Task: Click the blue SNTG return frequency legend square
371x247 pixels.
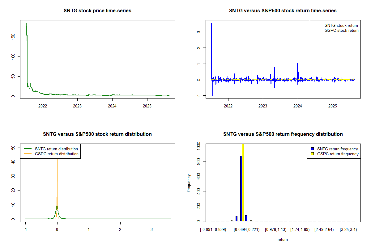Action: point(313,149)
